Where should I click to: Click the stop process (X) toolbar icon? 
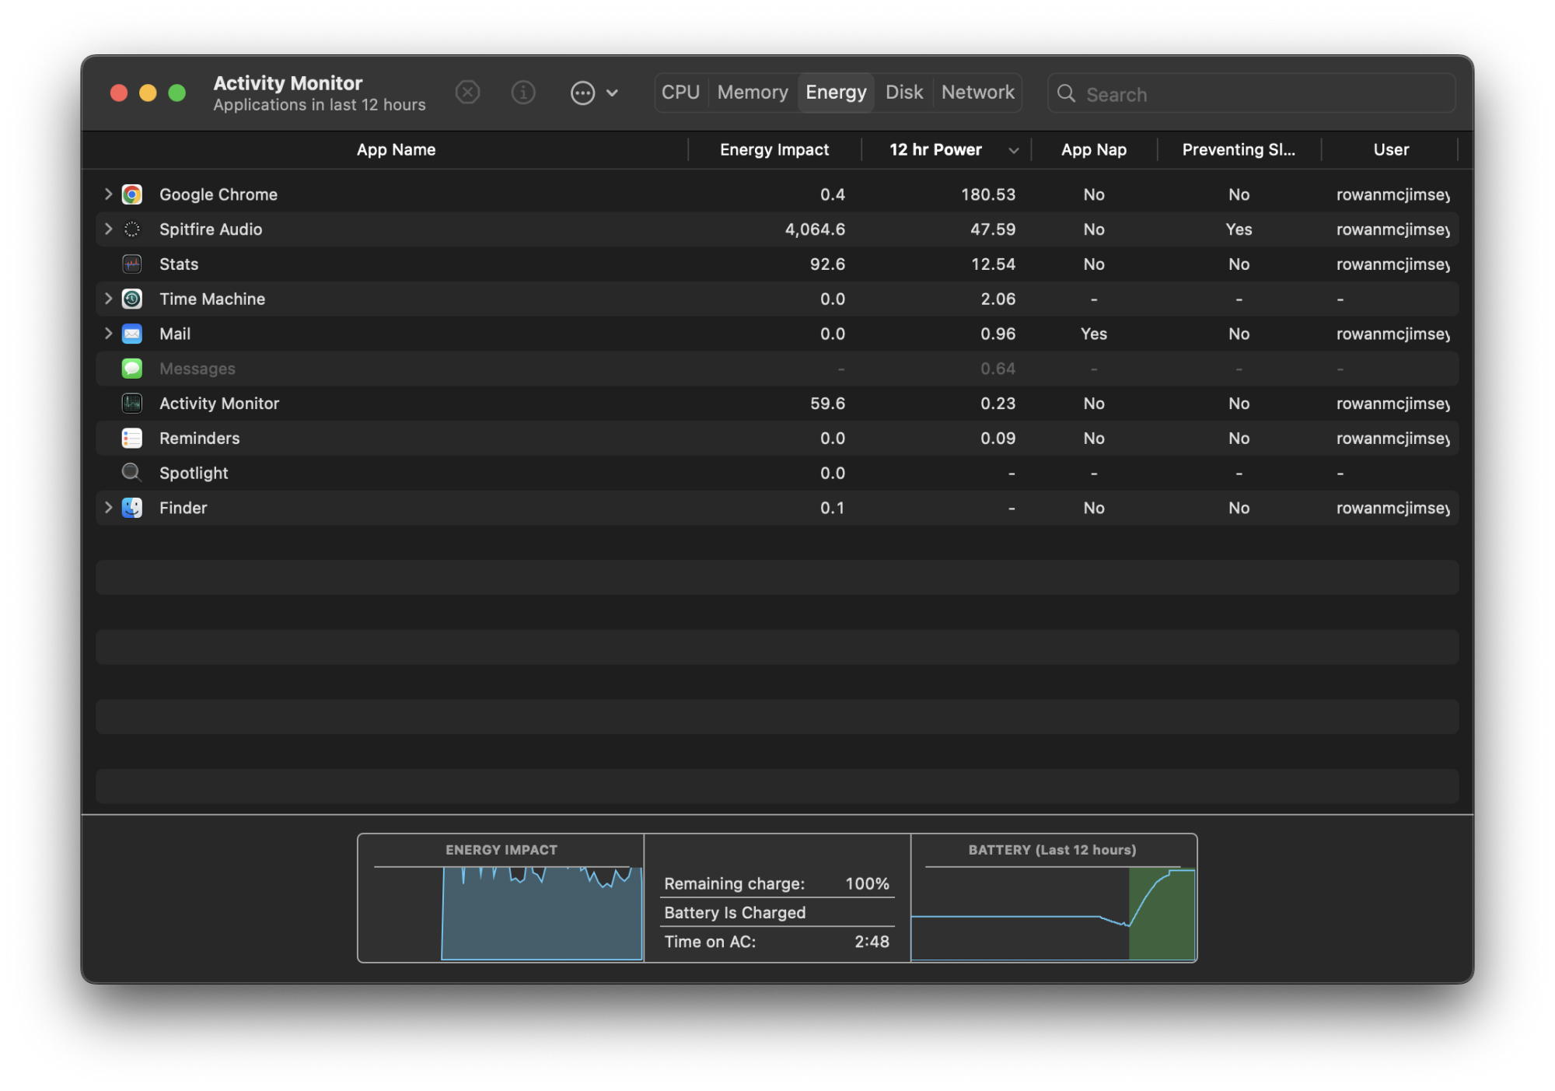click(x=467, y=93)
